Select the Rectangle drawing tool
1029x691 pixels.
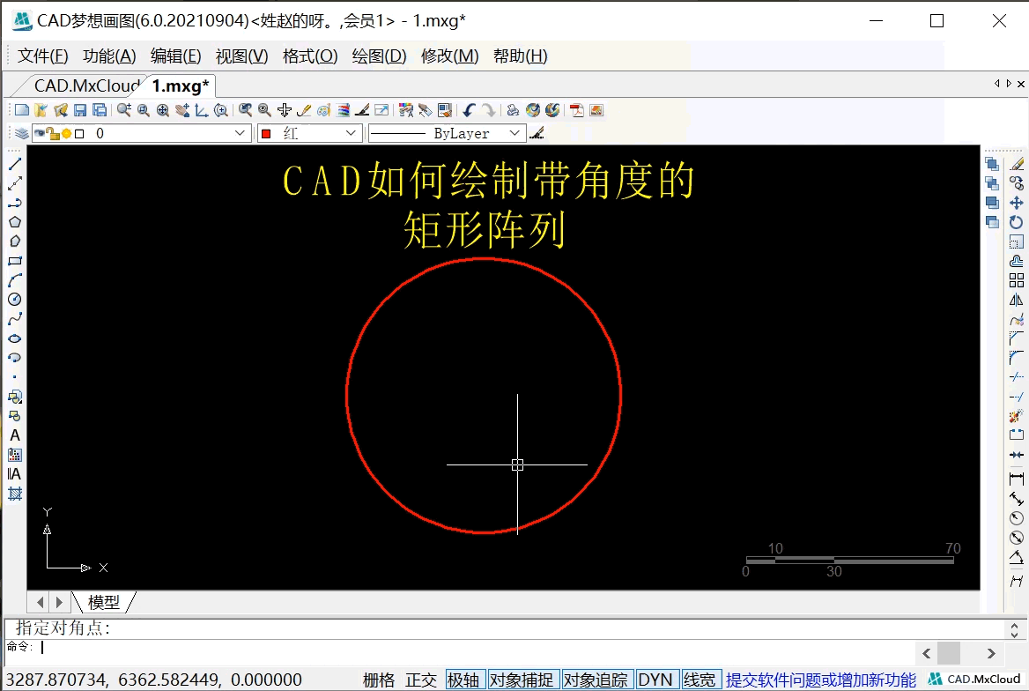pos(14,258)
